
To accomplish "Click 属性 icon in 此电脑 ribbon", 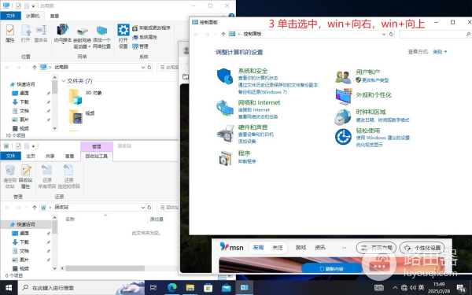I will click(x=10, y=33).
